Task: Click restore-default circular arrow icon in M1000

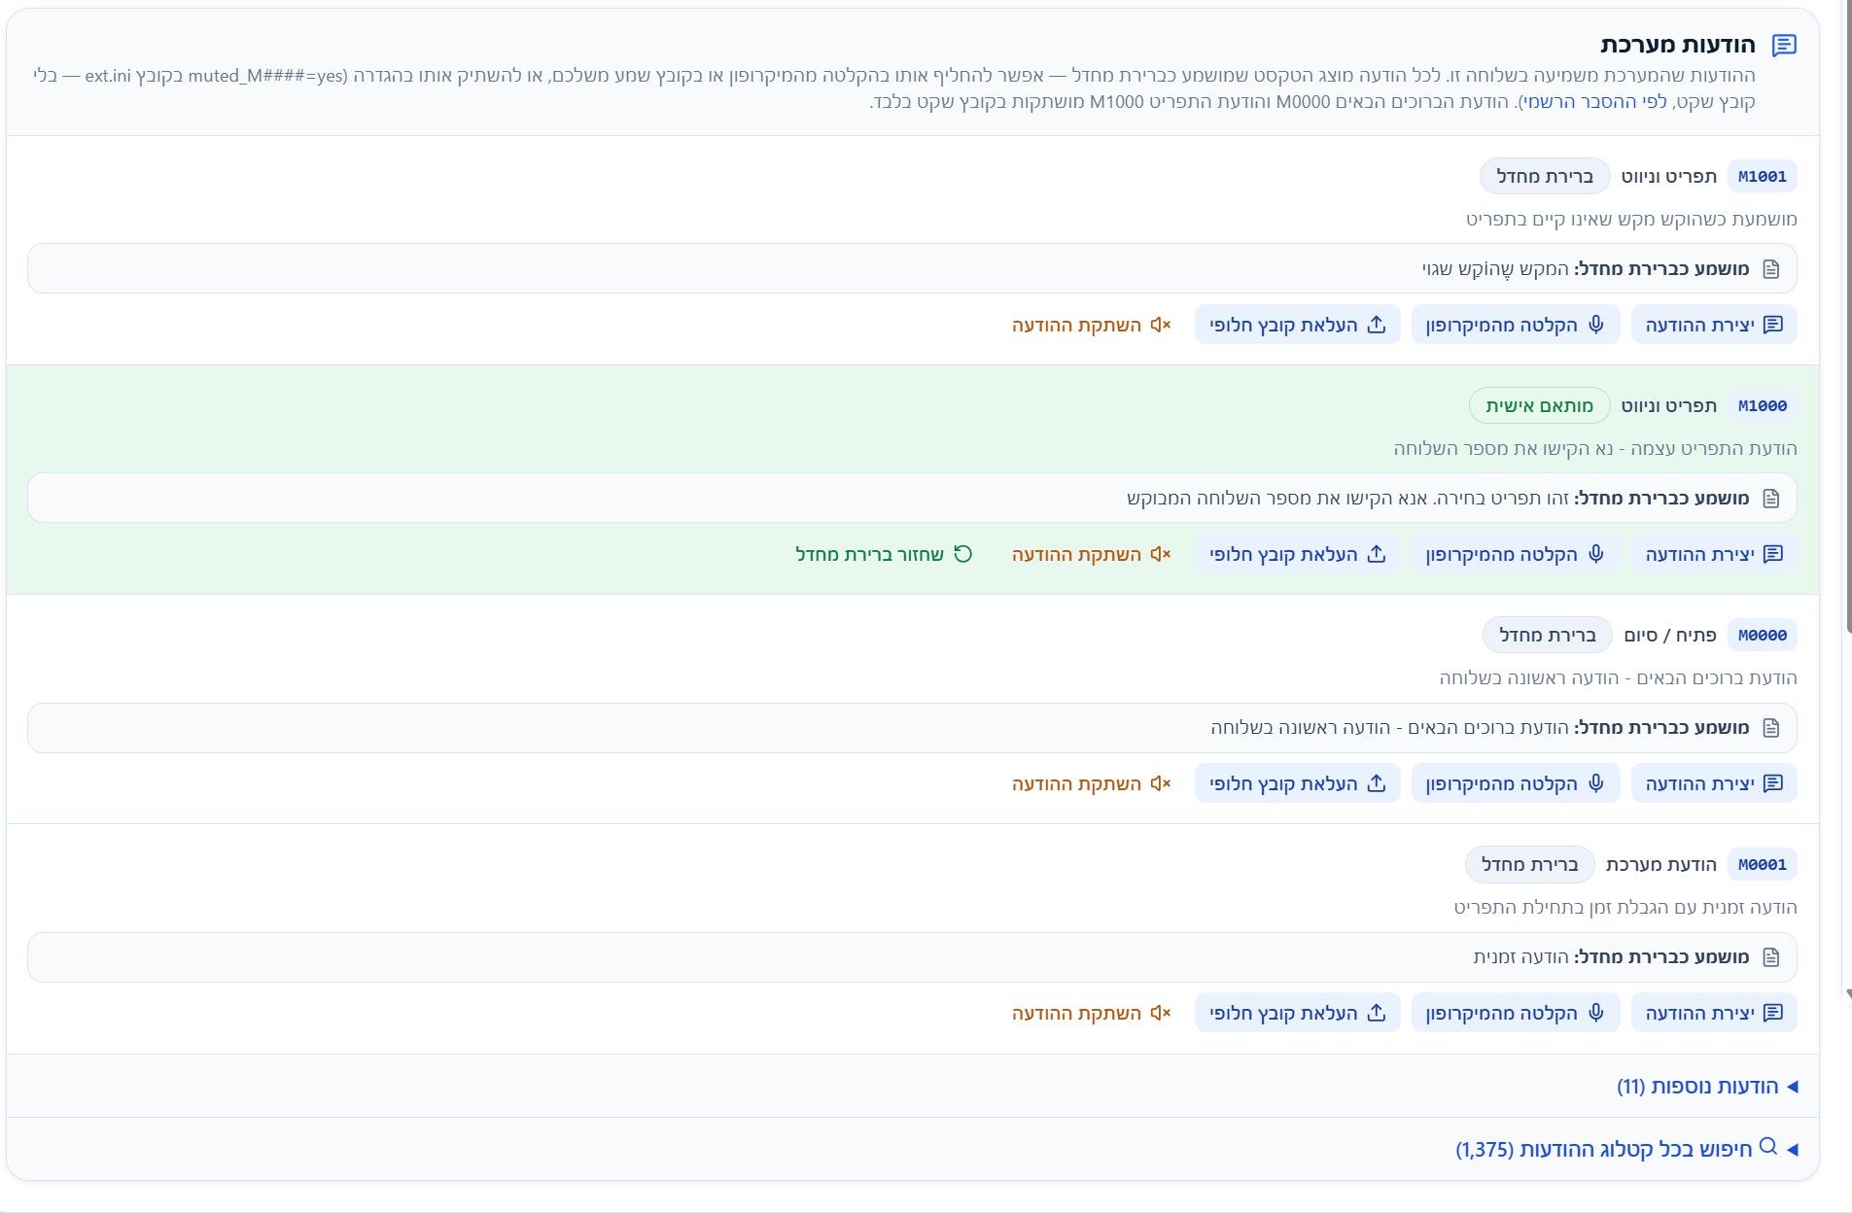Action: [x=962, y=554]
